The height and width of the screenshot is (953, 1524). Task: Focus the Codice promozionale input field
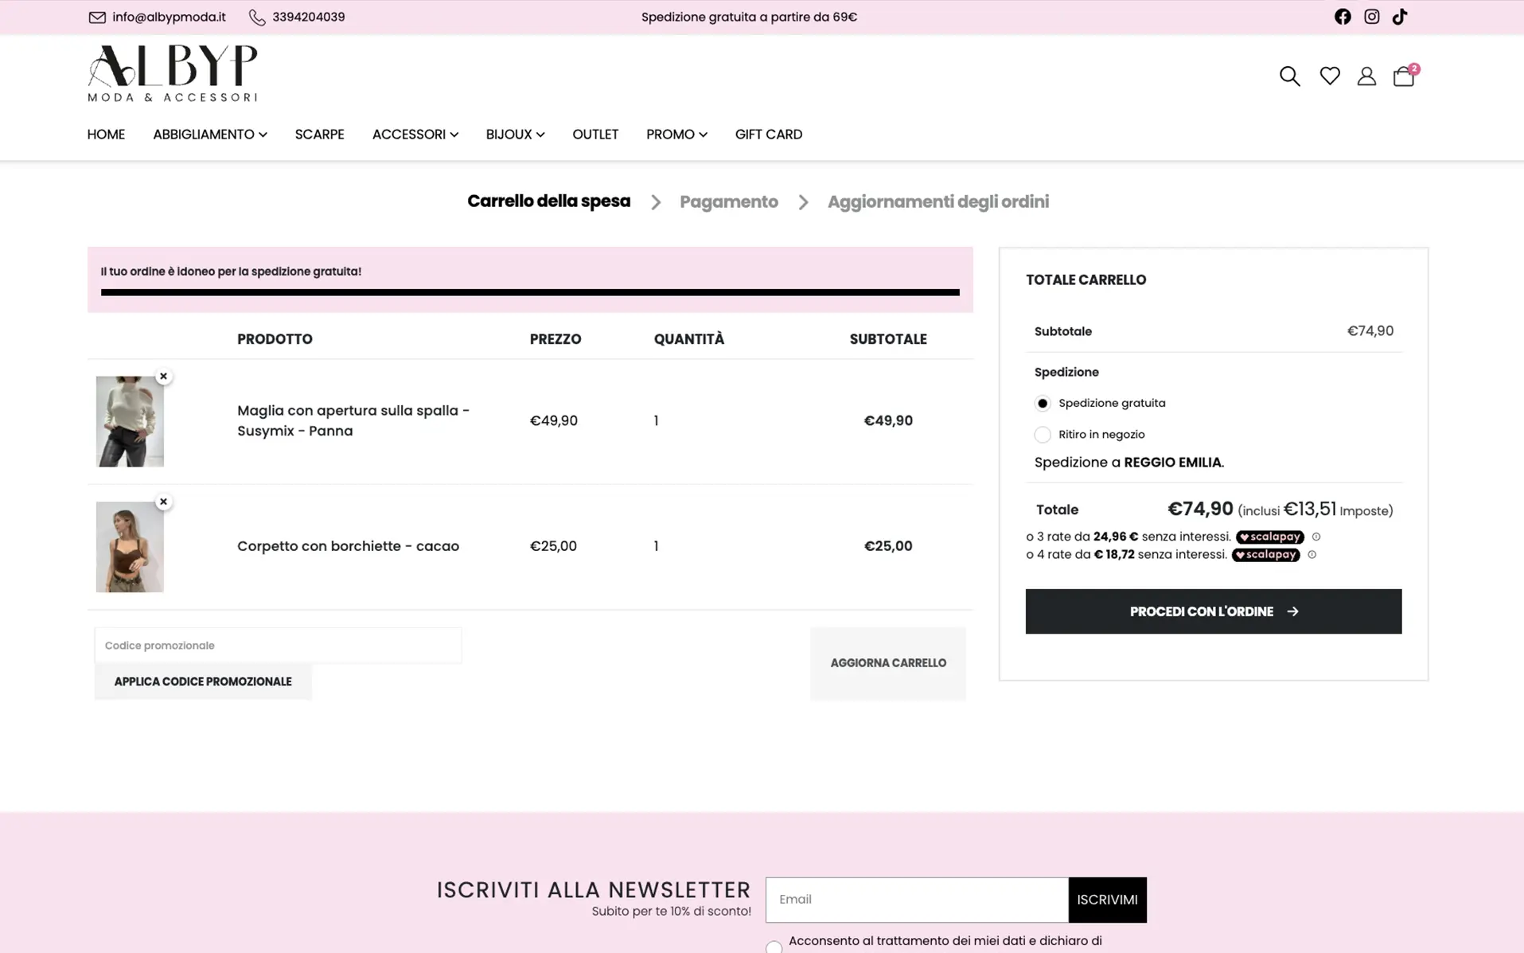click(278, 645)
